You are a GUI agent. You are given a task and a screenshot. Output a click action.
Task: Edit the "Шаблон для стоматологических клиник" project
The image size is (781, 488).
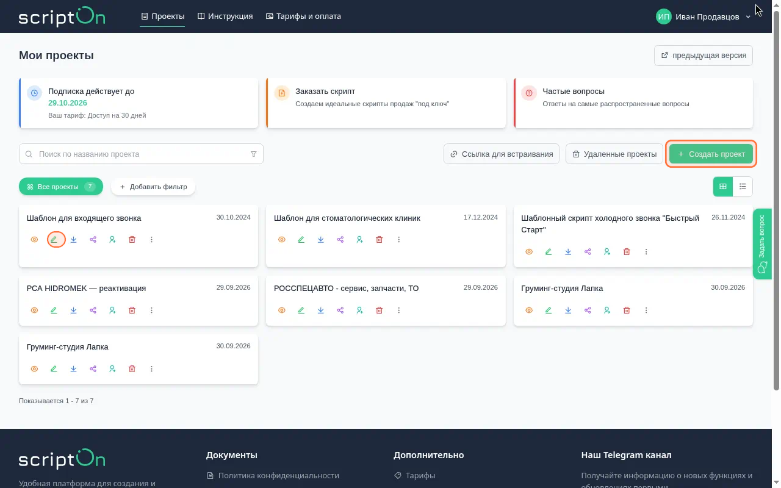tap(301, 240)
